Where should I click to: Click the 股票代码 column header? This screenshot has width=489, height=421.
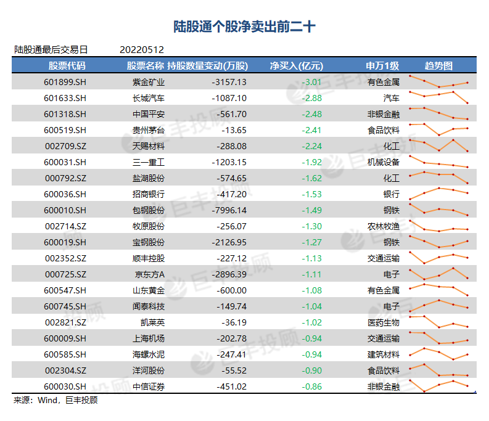(67, 66)
